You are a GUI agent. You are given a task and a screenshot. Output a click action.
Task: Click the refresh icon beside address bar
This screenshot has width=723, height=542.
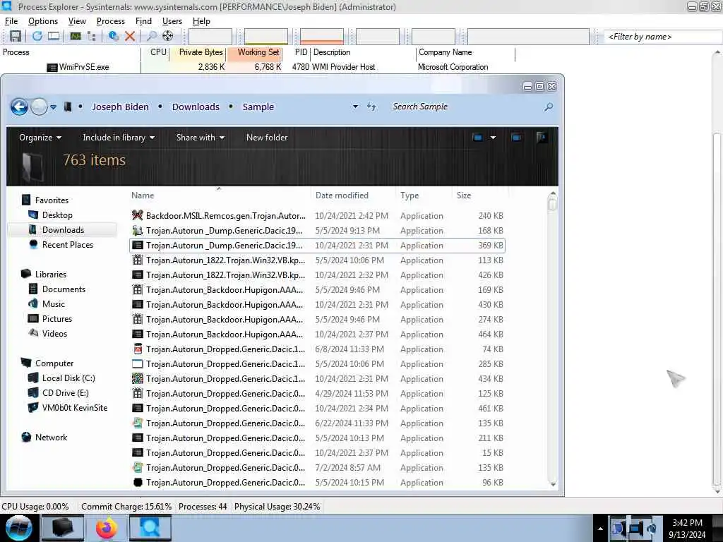click(371, 107)
